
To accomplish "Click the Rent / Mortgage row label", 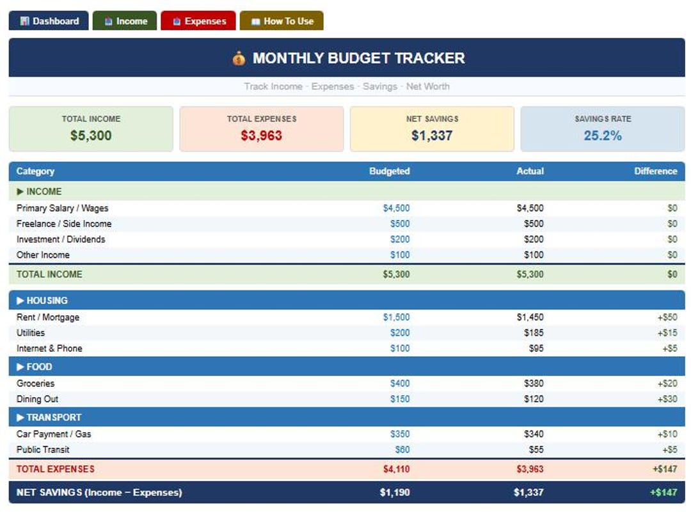I will [x=48, y=317].
